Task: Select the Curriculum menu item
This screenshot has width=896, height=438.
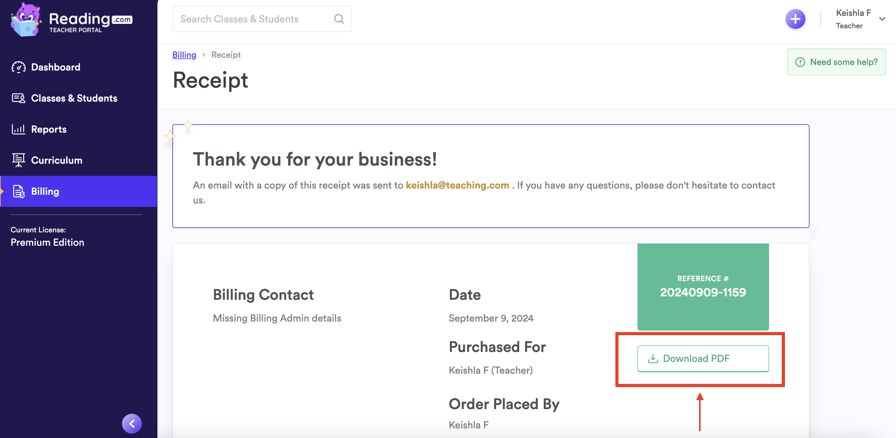Action: [57, 160]
